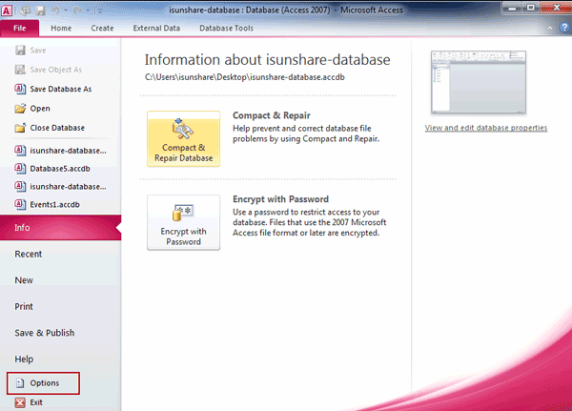
Task: Open the Database Tools ribbon tab
Action: click(226, 28)
